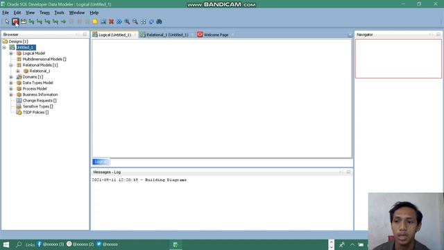
Task: Click the Data Modeler taskbar app icon
Action: (176, 244)
